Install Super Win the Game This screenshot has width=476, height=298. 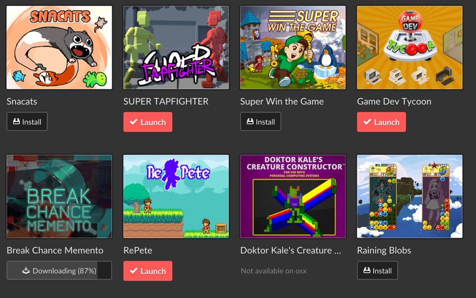tap(261, 122)
